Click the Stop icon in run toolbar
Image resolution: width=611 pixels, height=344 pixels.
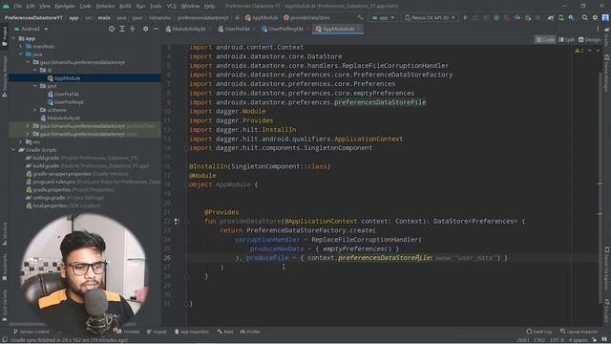(x=537, y=17)
